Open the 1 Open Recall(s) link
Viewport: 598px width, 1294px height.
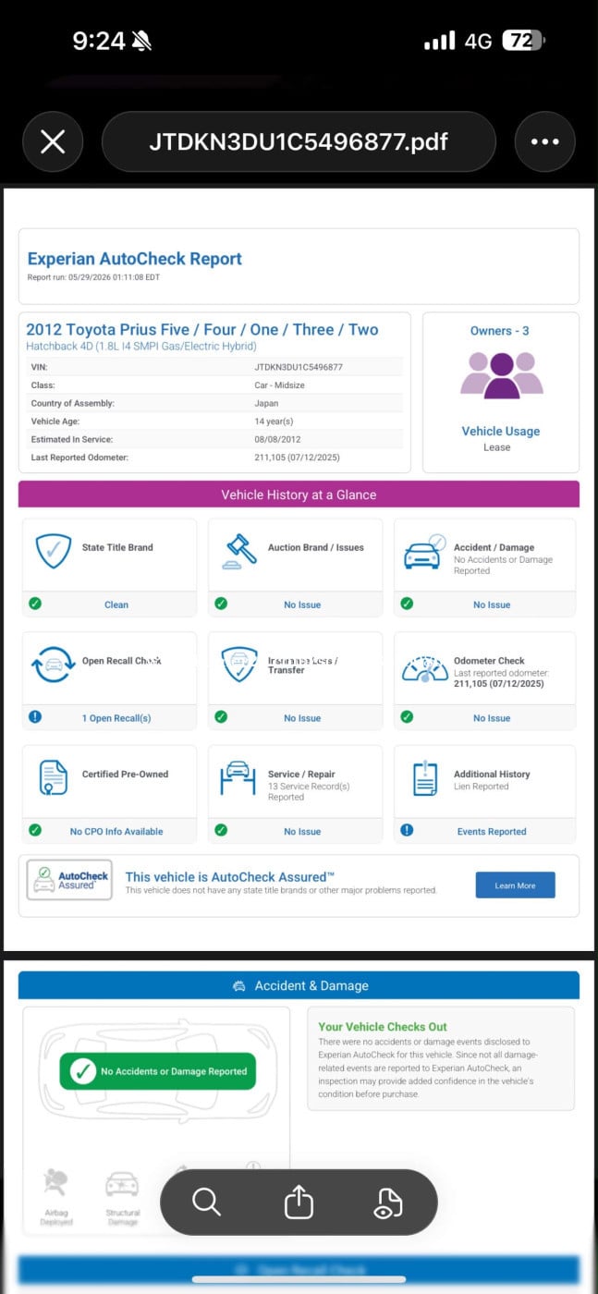tap(116, 718)
